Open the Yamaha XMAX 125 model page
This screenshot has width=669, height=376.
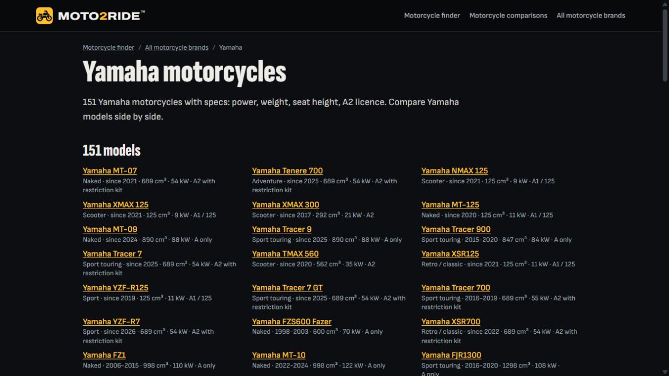[x=115, y=204]
